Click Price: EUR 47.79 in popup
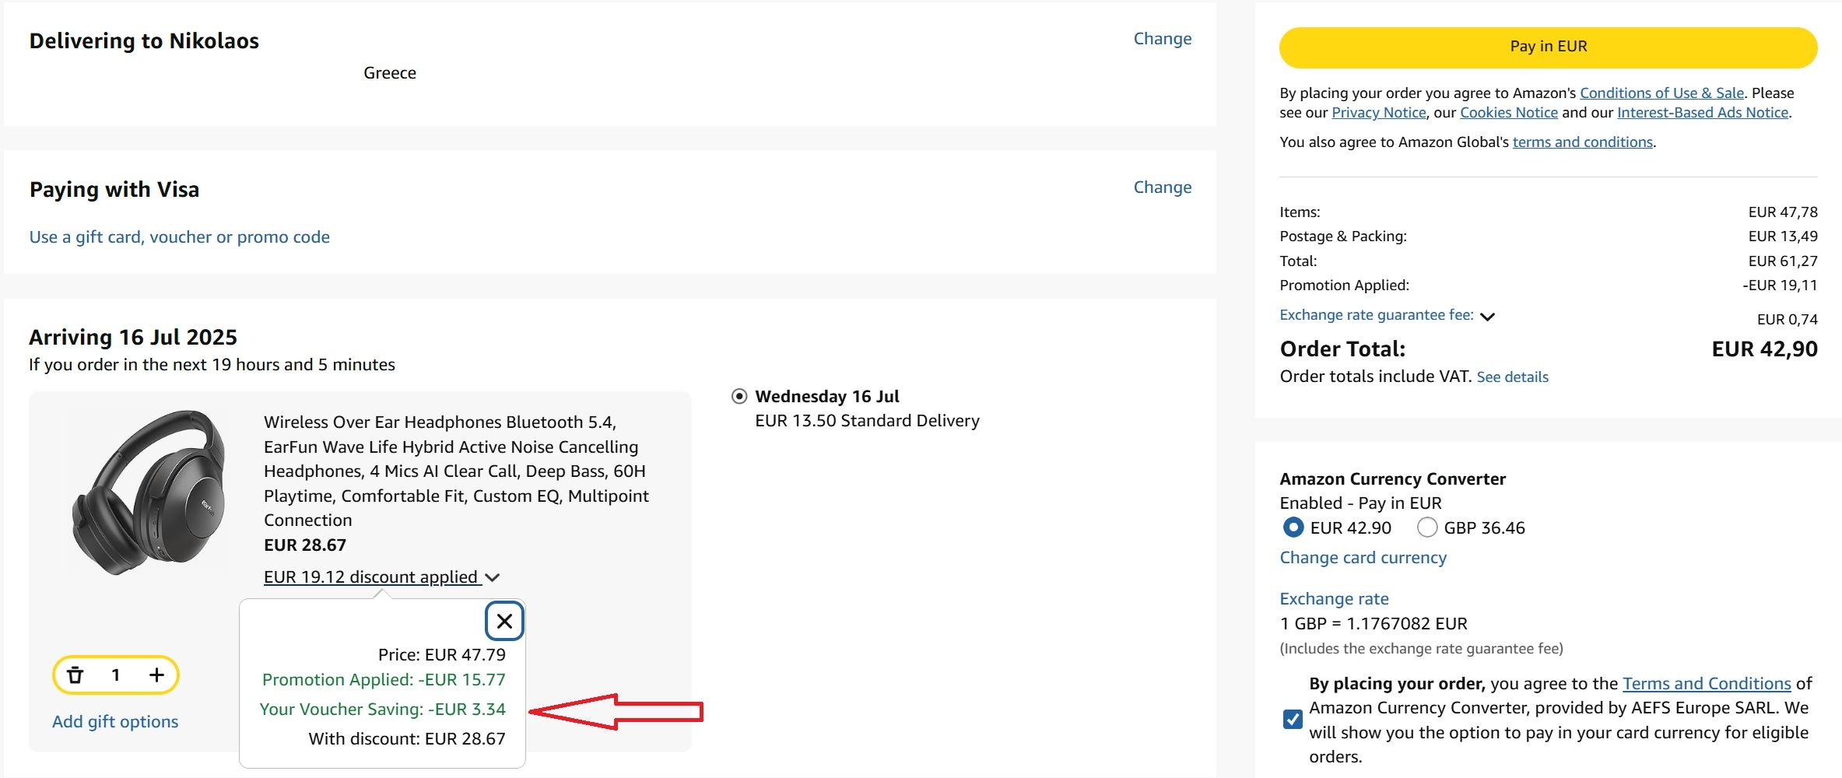The image size is (1842, 778). coord(442,655)
